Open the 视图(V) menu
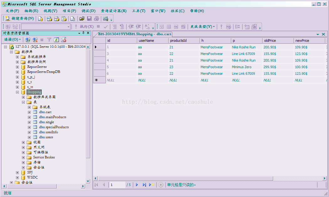The height and width of the screenshot is (197, 329). pyautogui.click(x=50, y=11)
